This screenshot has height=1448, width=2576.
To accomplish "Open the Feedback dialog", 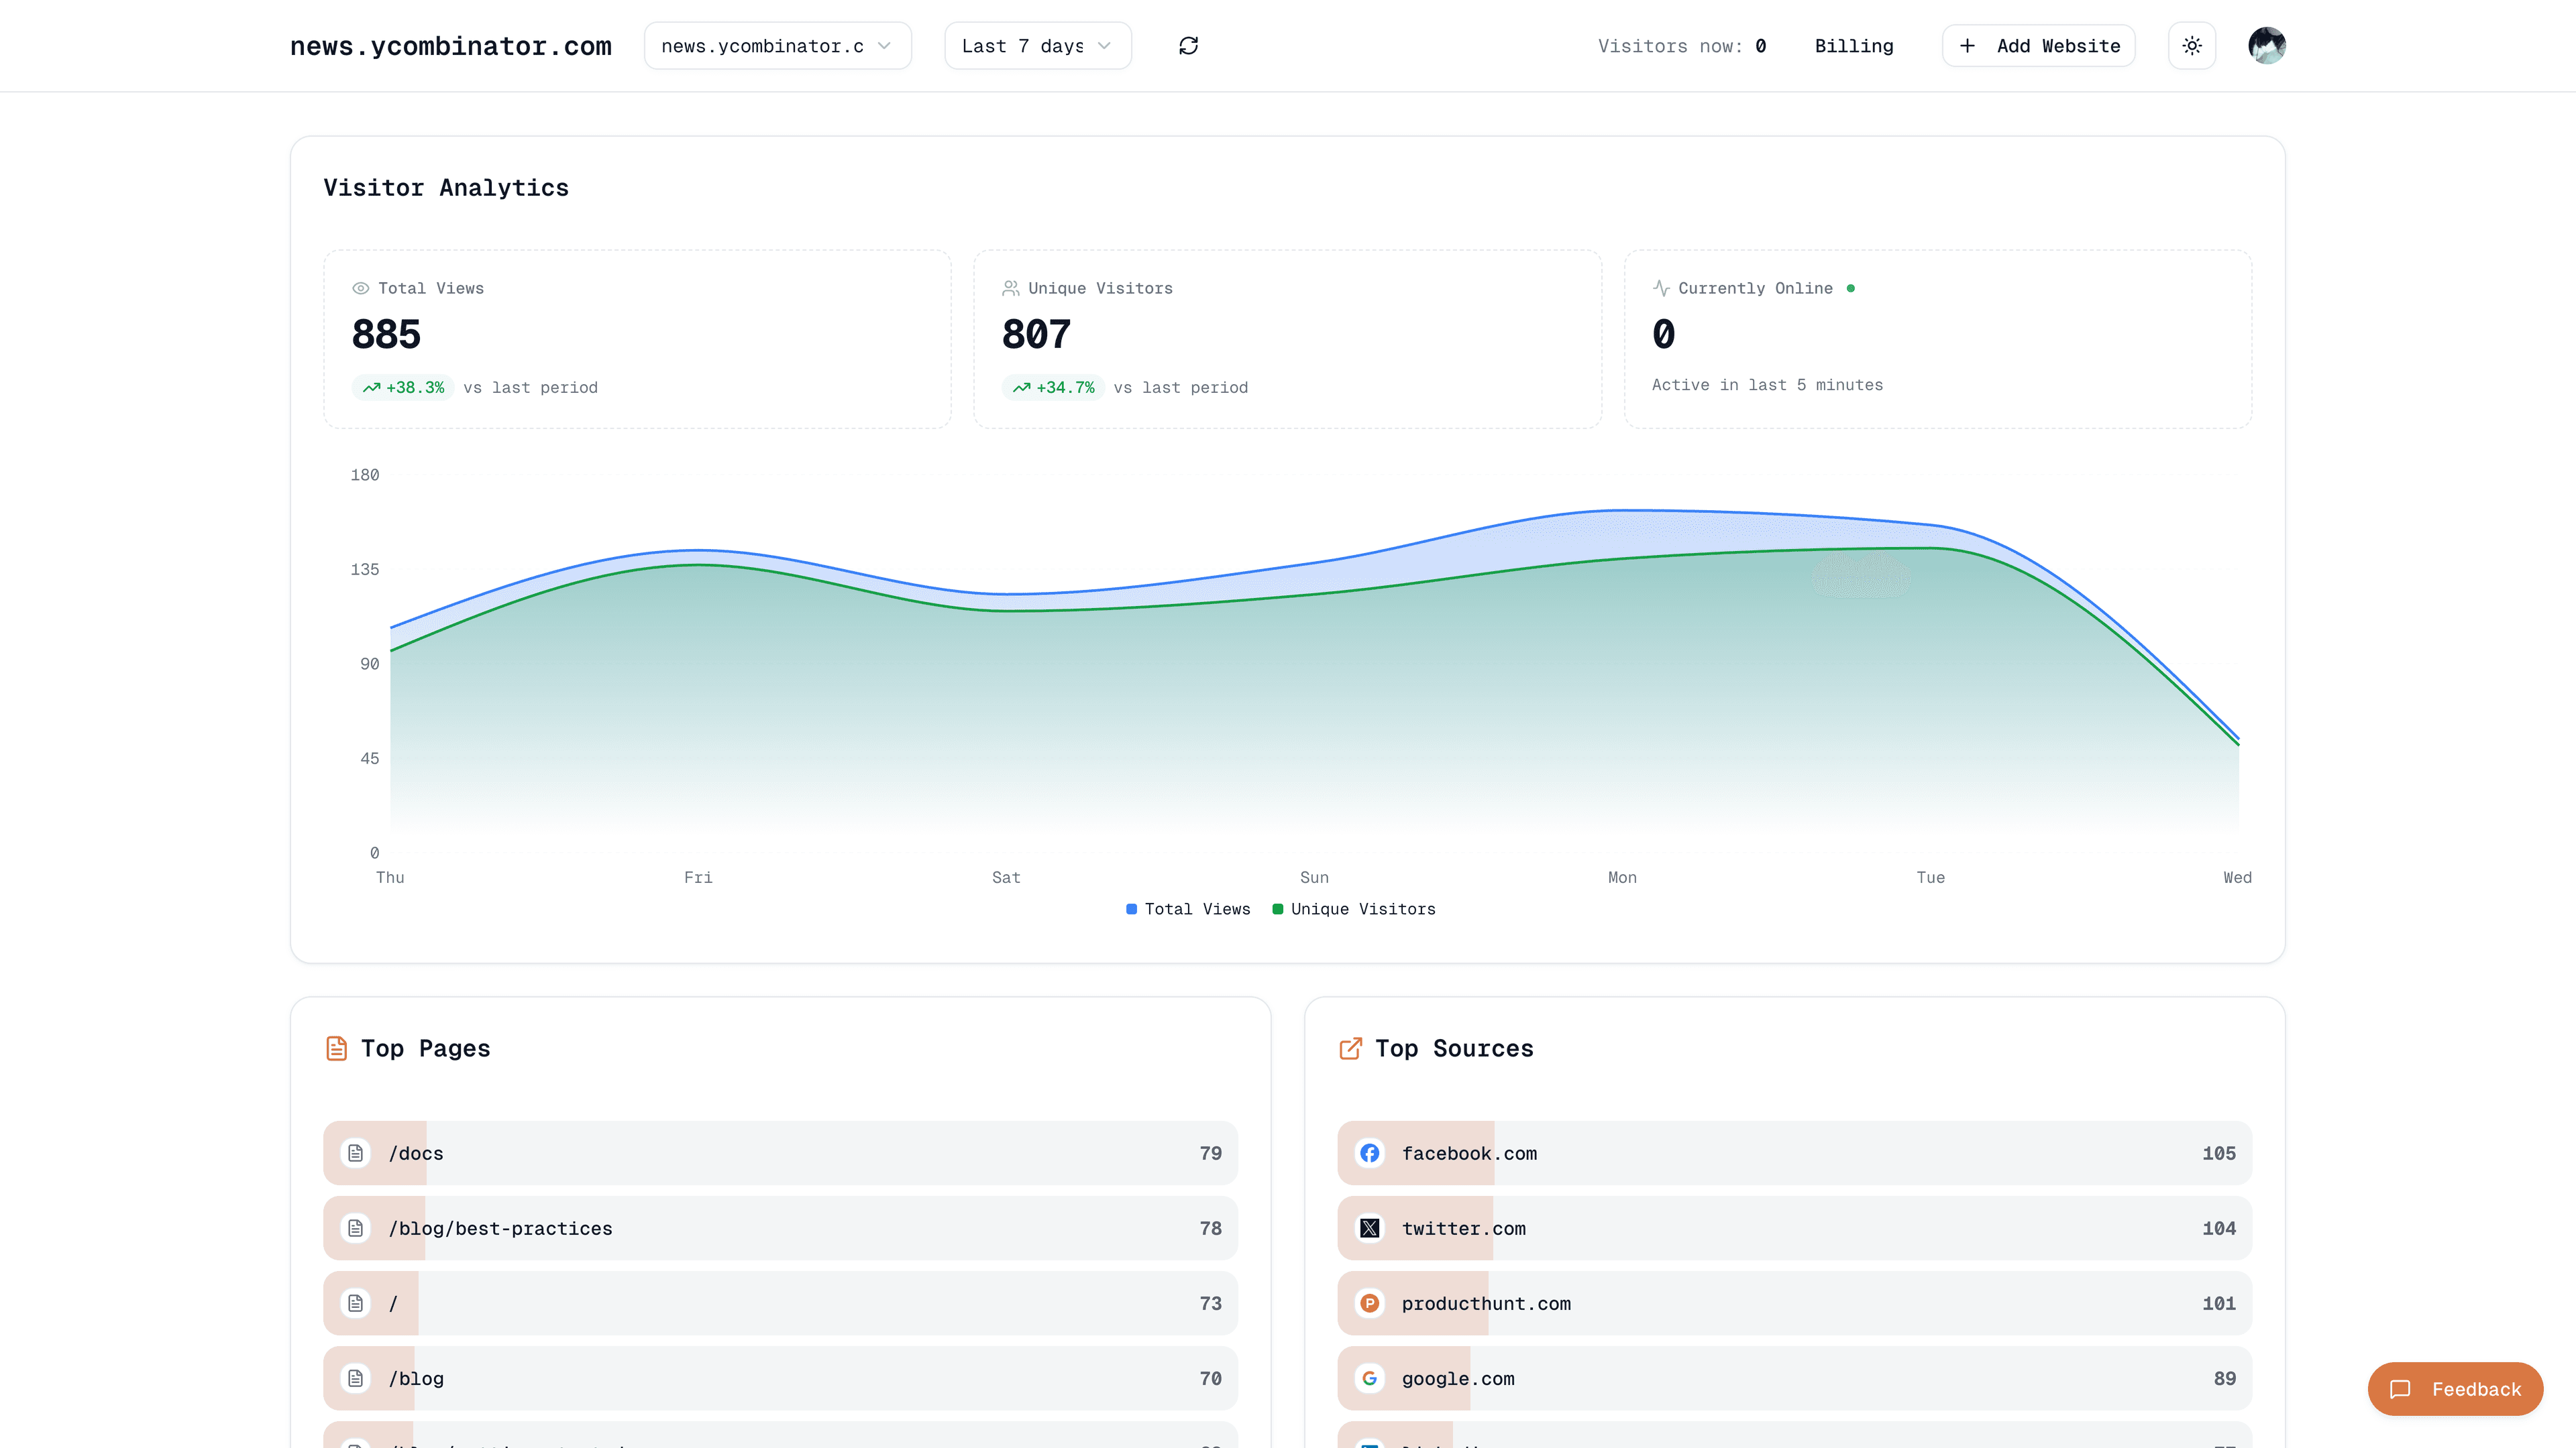I will [x=2455, y=1389].
